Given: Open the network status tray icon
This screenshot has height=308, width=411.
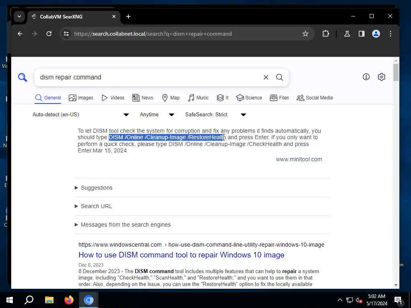Looking at the screenshot, I should (x=349, y=300).
